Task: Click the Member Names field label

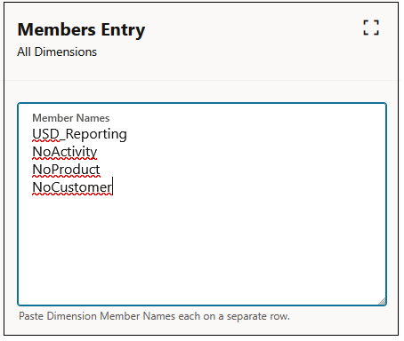Action: [71, 118]
